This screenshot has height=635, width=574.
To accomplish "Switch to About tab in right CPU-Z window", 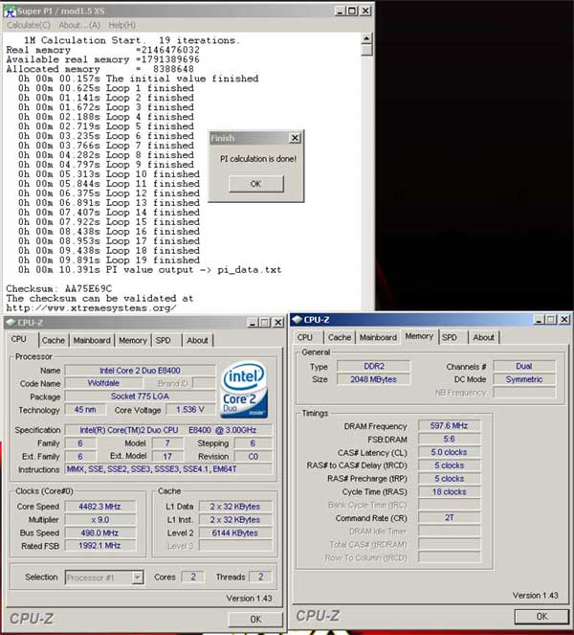I will pyautogui.click(x=484, y=337).
